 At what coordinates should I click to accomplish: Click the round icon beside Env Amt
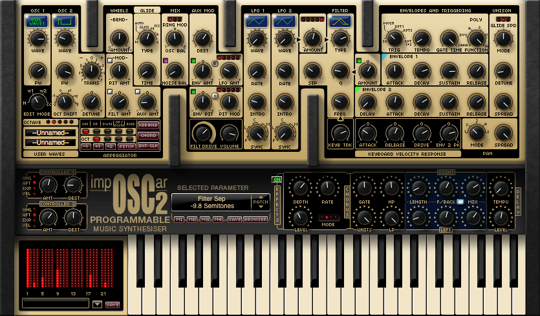tap(215, 63)
